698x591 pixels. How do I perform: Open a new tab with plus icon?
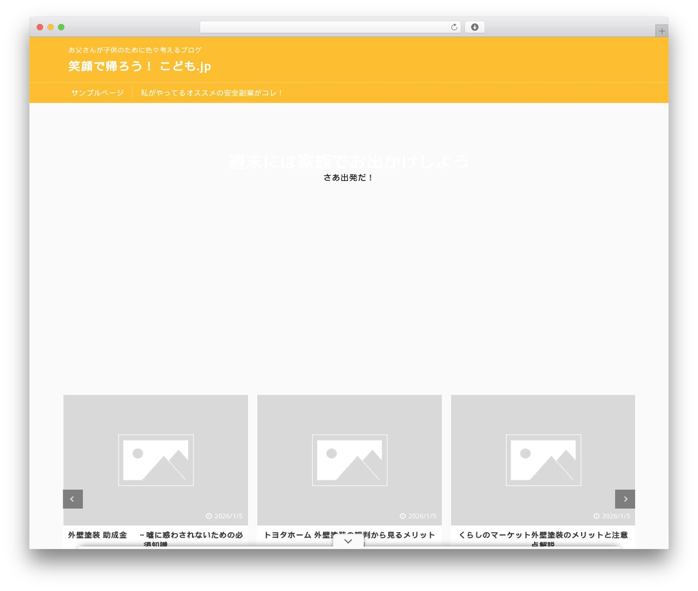pyautogui.click(x=661, y=31)
